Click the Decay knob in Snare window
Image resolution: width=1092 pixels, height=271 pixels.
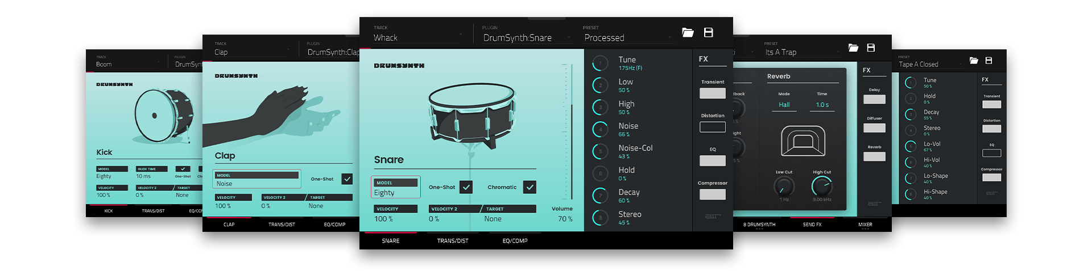pos(600,196)
